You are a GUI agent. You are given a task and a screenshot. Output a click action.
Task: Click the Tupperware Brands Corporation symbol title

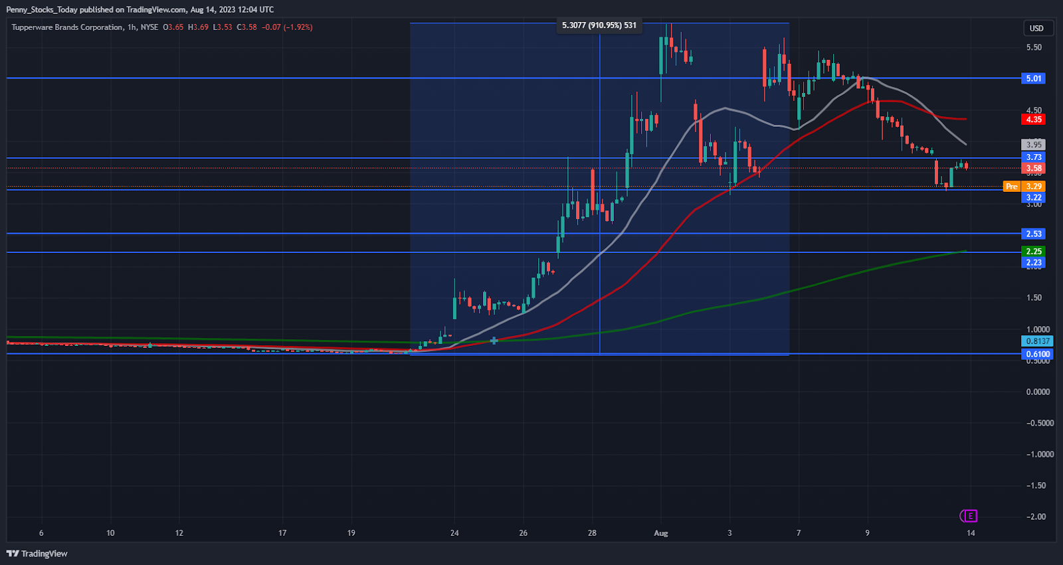67,27
